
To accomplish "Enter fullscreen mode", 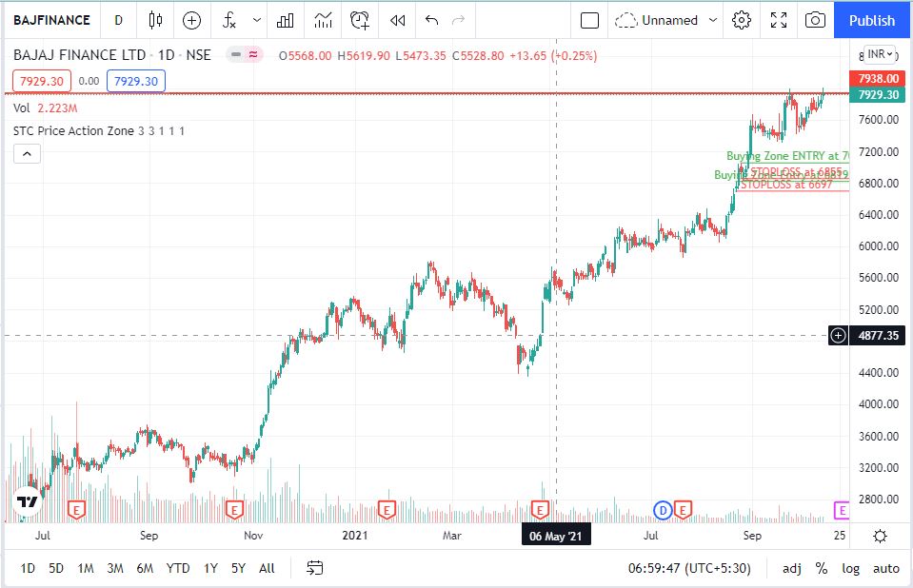I will pos(779,20).
